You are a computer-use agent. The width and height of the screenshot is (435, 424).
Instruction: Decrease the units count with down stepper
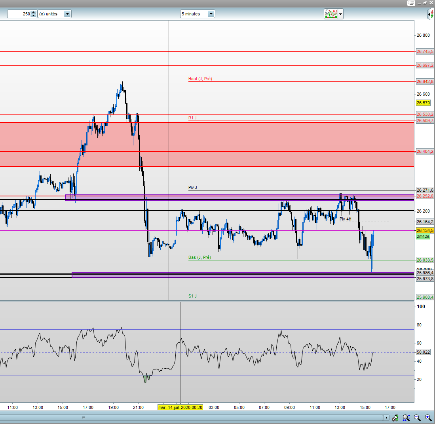[x=34, y=16]
